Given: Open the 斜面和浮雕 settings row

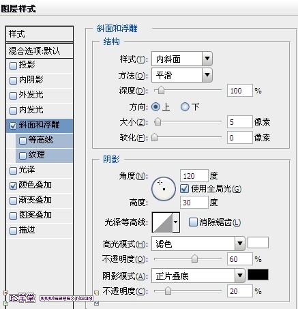Looking at the screenshot, I should coord(40,126).
